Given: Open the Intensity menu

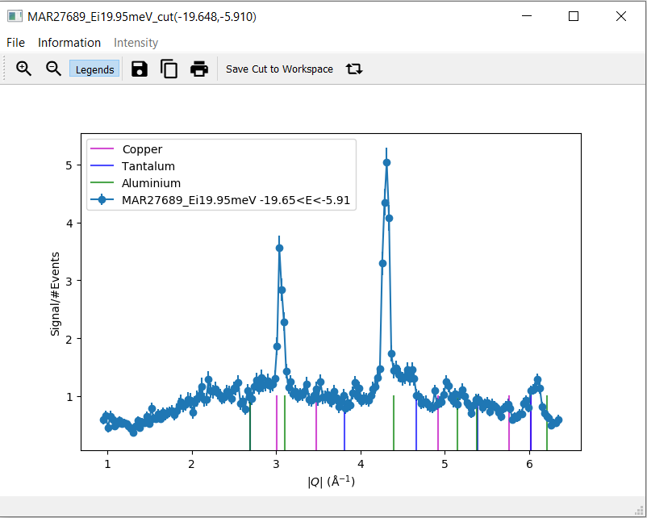Looking at the screenshot, I should tap(136, 43).
